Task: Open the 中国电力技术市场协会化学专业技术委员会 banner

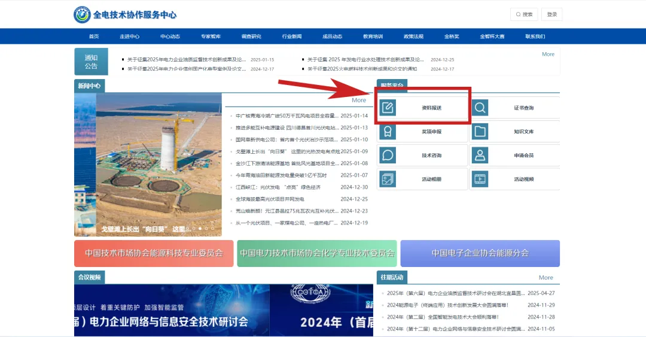Action: click(317, 253)
